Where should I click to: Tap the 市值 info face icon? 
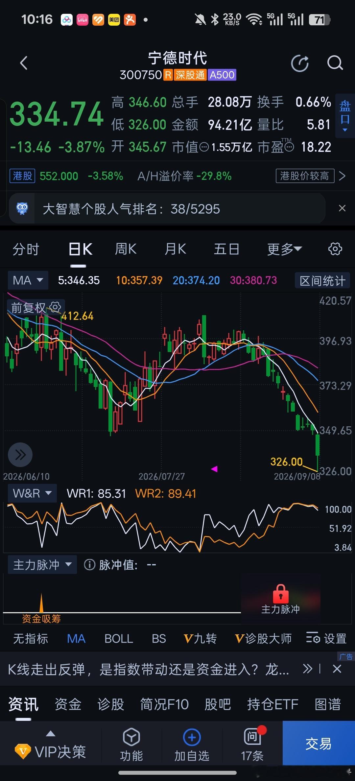[204, 147]
